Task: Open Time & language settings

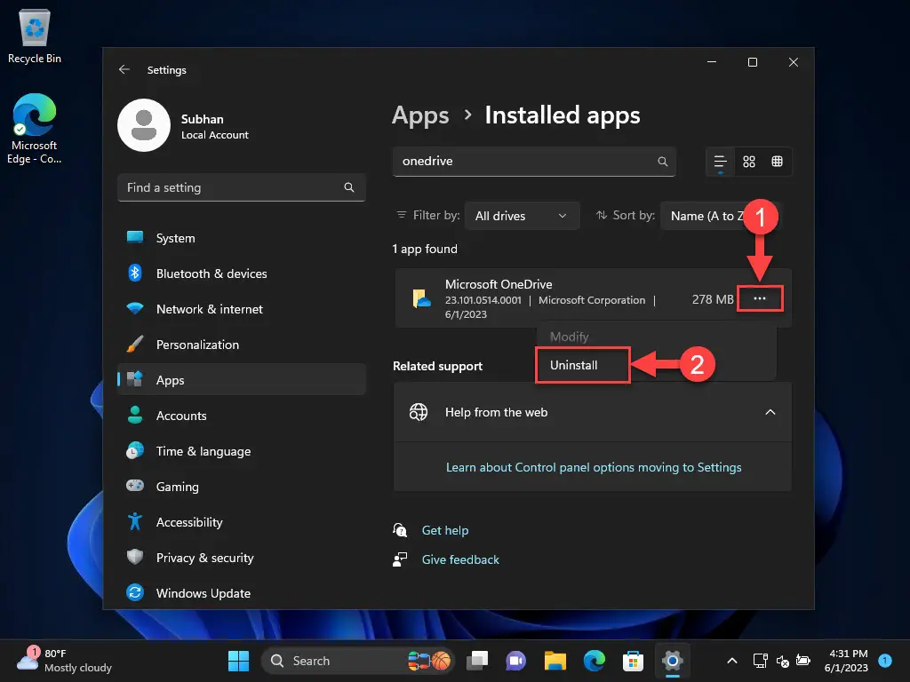Action: click(242, 451)
